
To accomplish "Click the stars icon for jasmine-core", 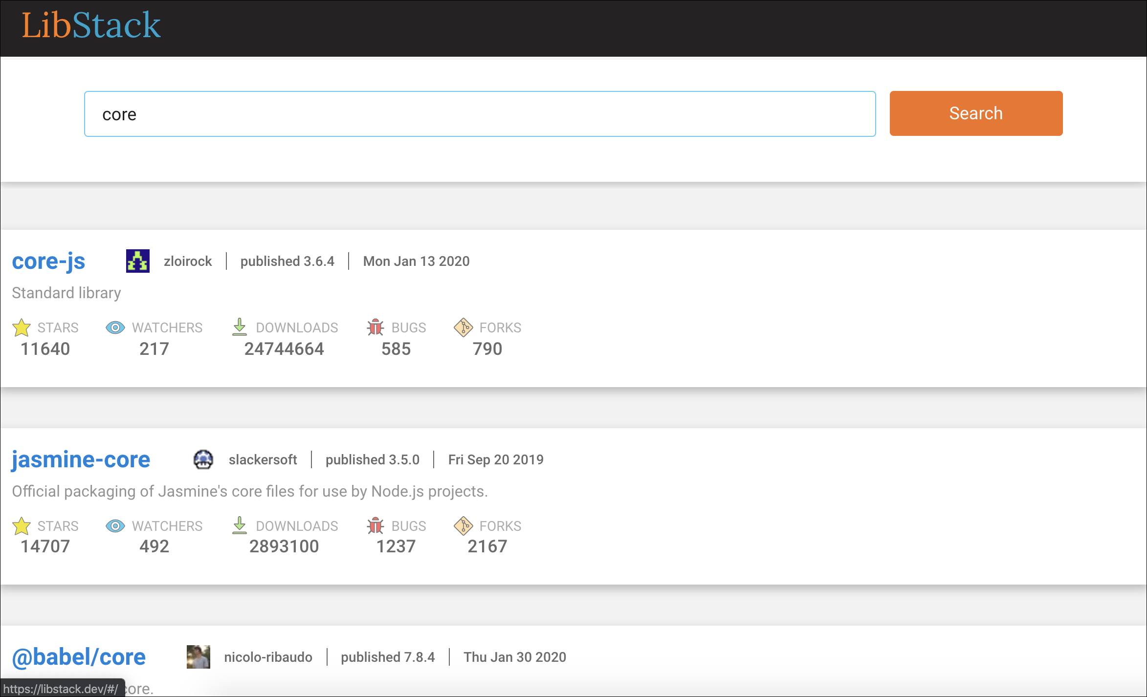I will click(22, 526).
